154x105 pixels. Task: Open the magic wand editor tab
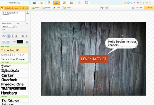(x=42, y=3)
